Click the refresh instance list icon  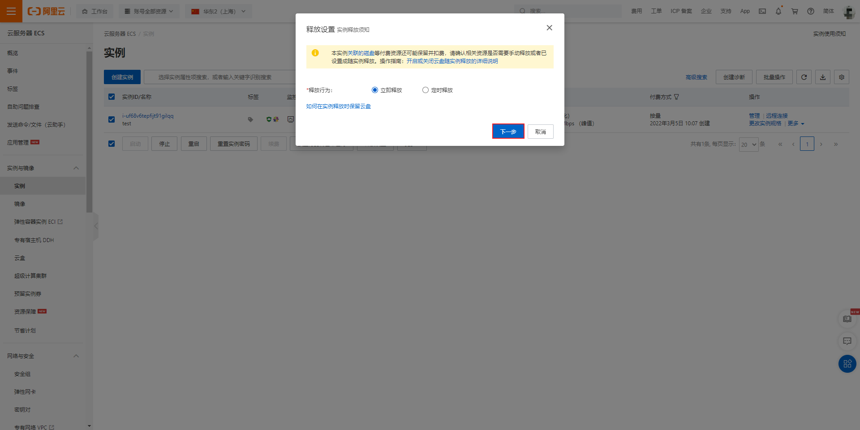click(804, 77)
